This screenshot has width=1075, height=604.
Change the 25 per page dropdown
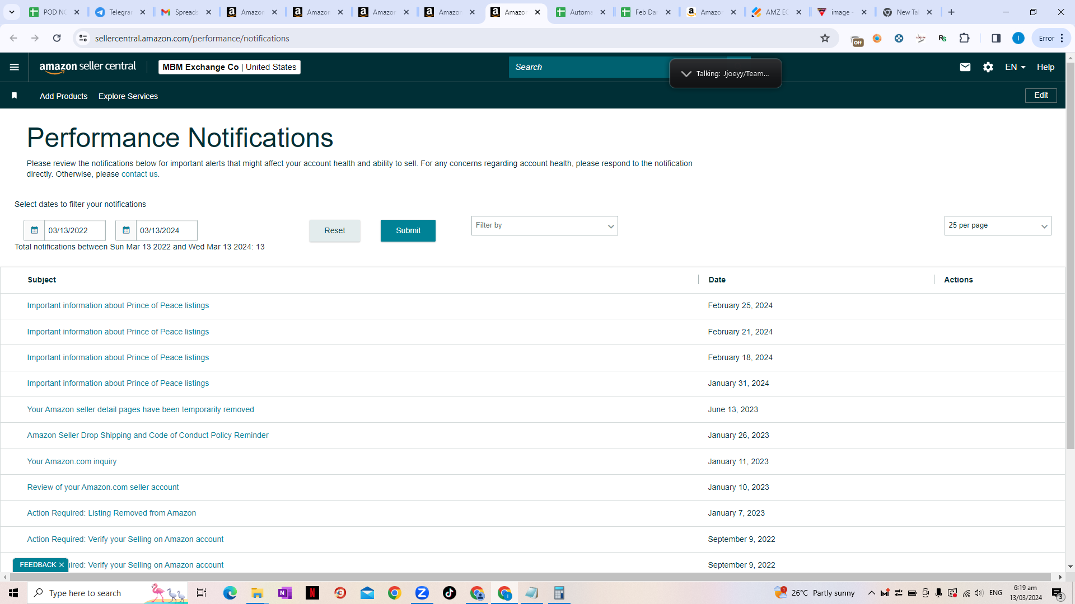click(x=997, y=225)
